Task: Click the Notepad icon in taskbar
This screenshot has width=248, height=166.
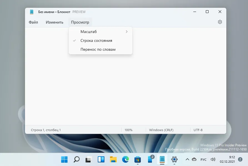Action: coord(162,159)
